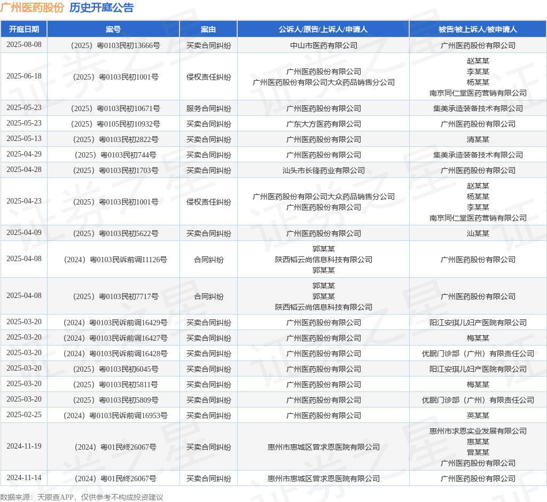Click the 2025-02-25 hearing date cell
Image resolution: width=547 pixels, height=502 pixels.
tap(24, 415)
